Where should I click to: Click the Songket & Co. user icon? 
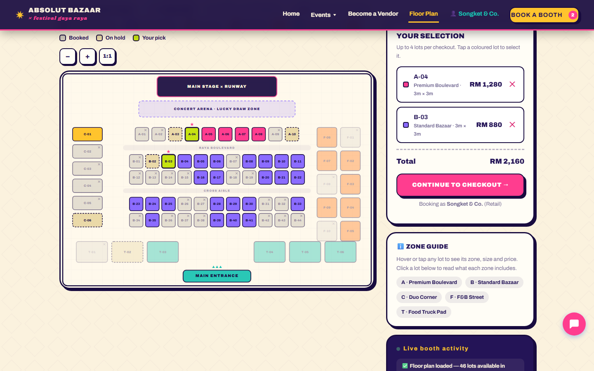[x=453, y=14]
